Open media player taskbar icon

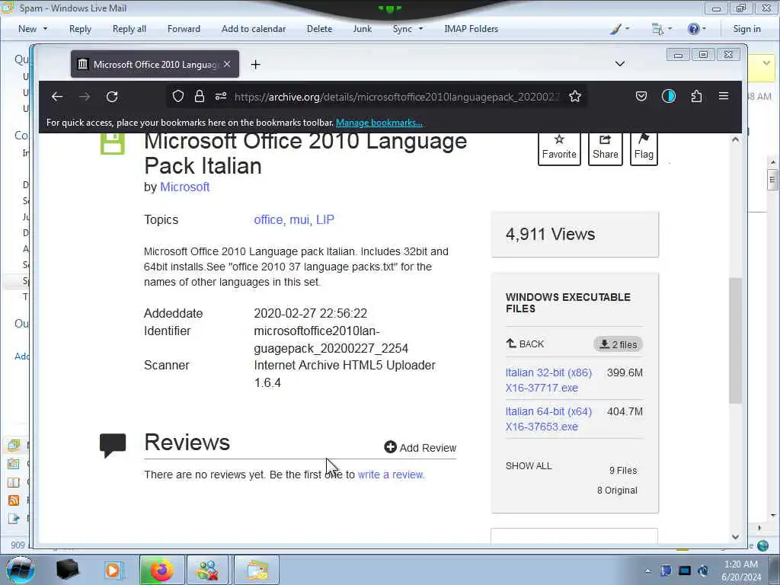pos(113,570)
